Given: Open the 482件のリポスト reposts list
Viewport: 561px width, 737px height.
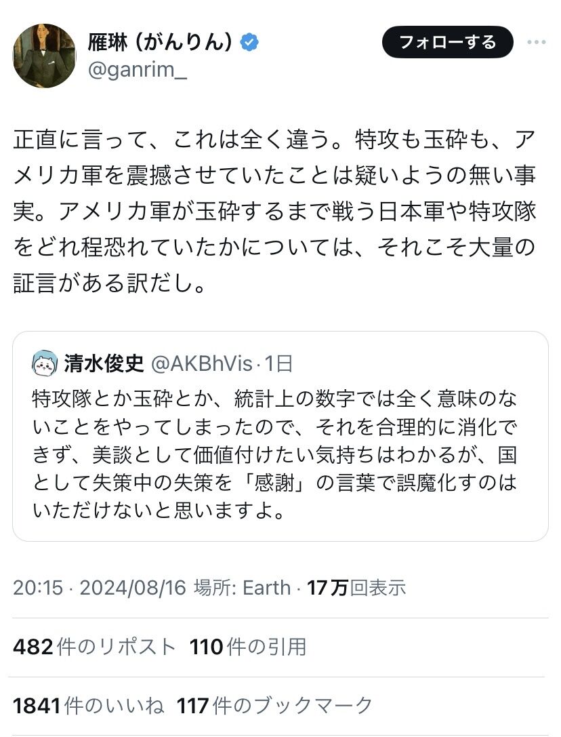Looking at the screenshot, I should 94,646.
